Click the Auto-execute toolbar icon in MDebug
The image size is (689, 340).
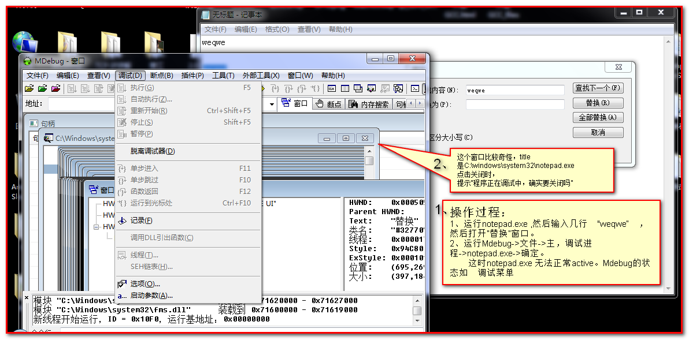point(85,88)
